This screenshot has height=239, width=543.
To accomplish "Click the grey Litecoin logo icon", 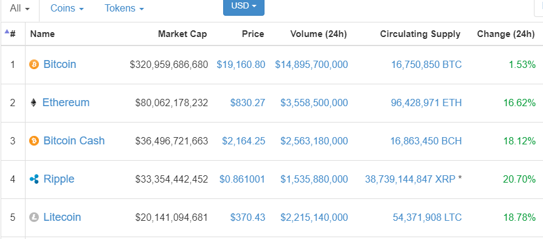I will (x=34, y=217).
